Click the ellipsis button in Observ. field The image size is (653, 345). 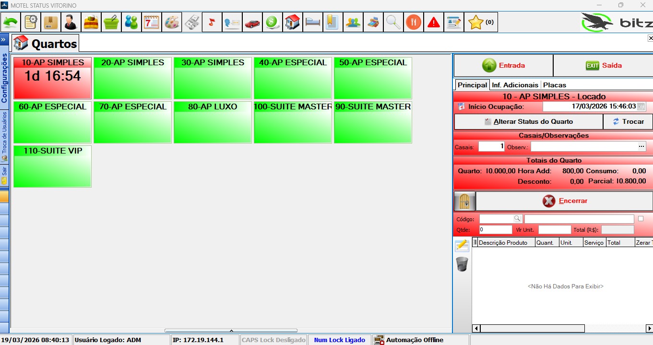641,146
